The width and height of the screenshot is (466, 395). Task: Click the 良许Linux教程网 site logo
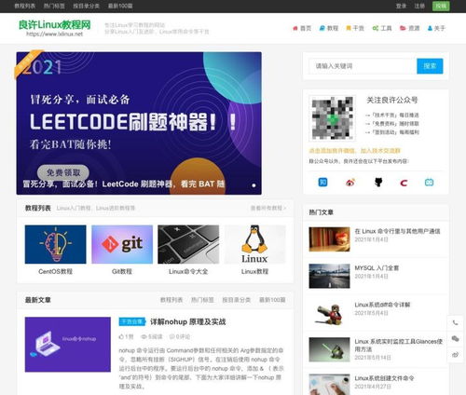point(55,28)
